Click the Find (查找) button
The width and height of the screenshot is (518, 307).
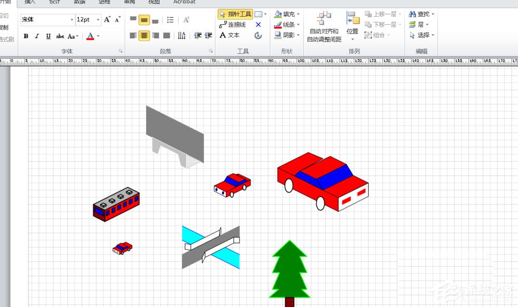420,15
